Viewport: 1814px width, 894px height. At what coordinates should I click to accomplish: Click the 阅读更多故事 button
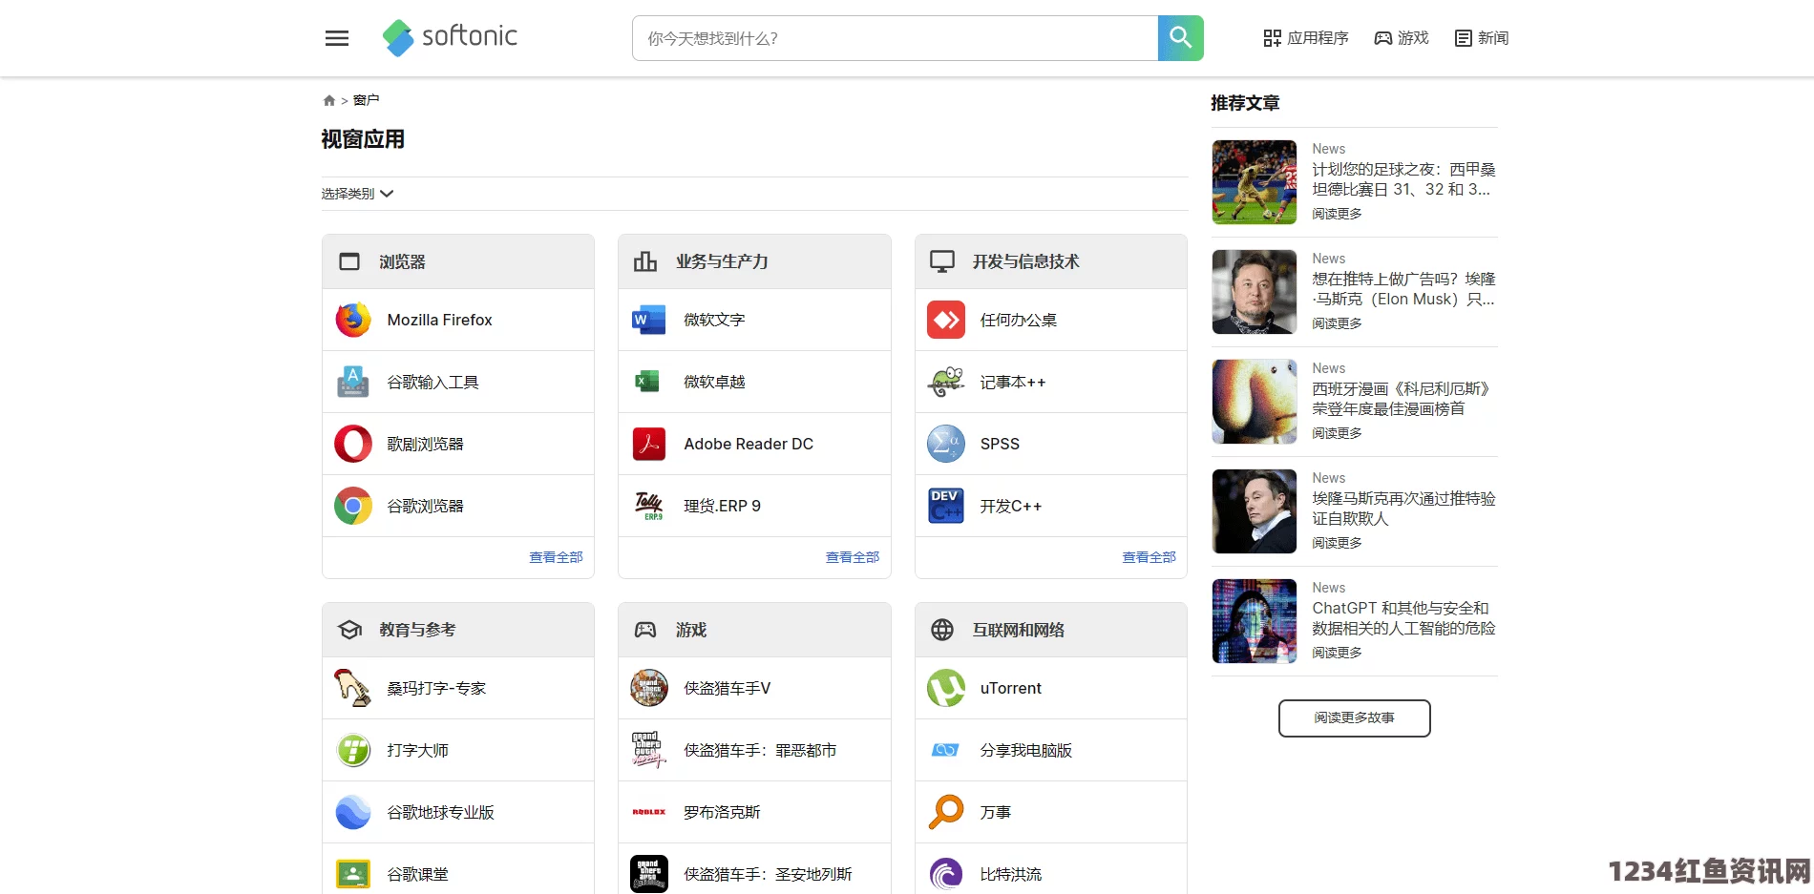1354,718
